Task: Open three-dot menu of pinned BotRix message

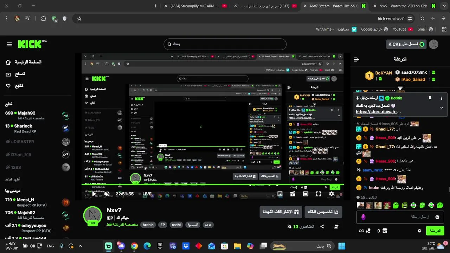Action: pyautogui.click(x=442, y=98)
